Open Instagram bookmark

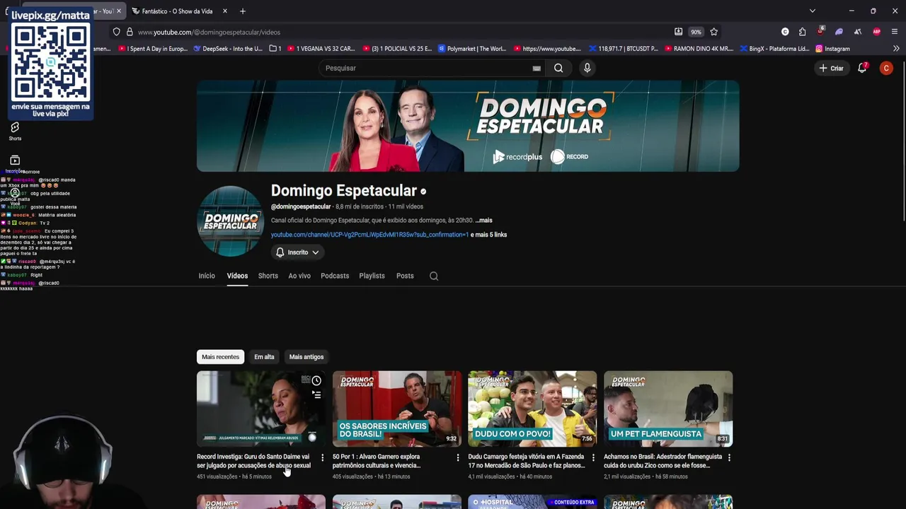click(832, 49)
